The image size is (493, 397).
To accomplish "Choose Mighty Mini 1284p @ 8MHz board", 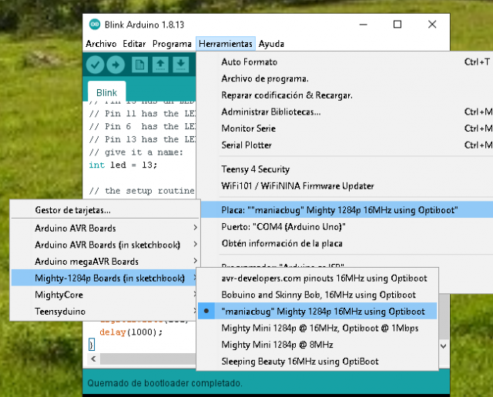I will tap(277, 345).
